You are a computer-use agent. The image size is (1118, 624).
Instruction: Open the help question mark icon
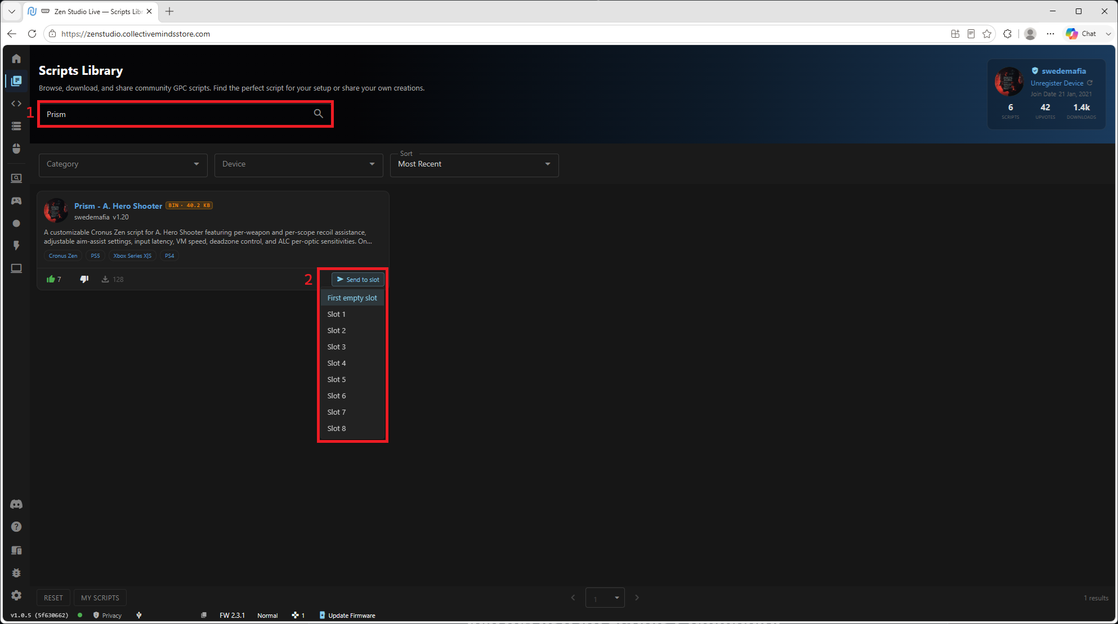16,527
